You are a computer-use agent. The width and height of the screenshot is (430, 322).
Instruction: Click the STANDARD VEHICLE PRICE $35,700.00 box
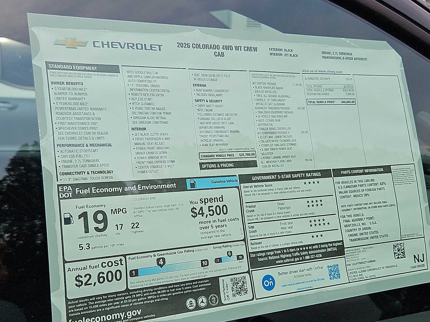(x=228, y=155)
